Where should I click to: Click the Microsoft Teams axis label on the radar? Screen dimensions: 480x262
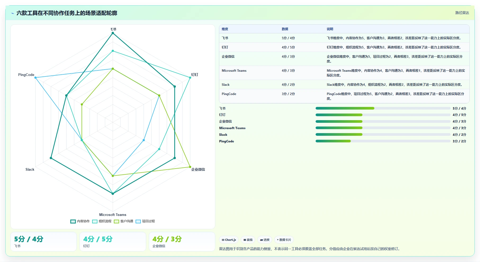[x=113, y=215]
